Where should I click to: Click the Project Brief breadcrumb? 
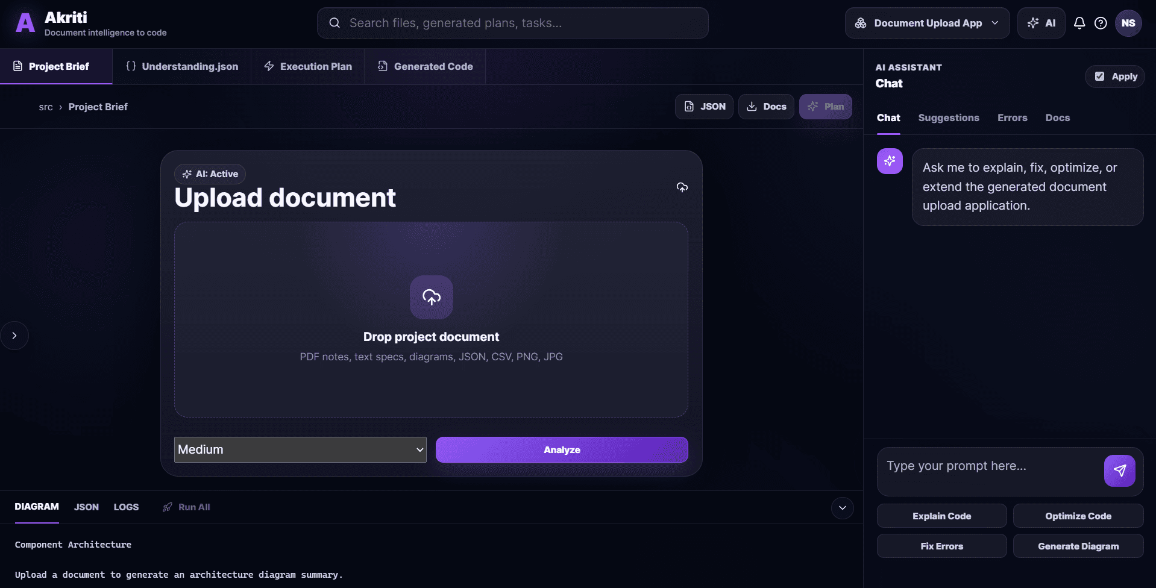(x=98, y=107)
